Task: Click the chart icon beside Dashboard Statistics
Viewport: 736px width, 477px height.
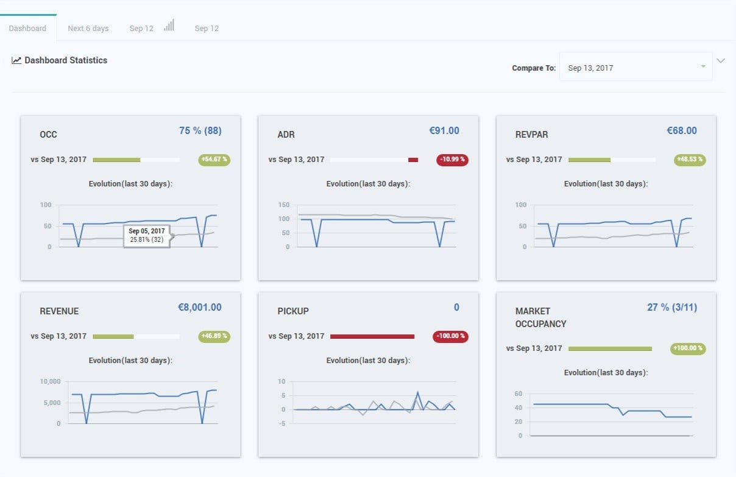Action: 16,60
